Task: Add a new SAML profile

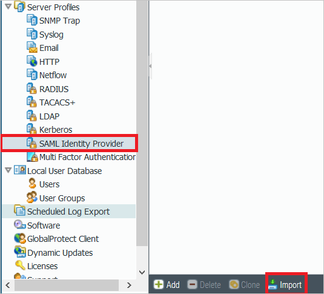Action: point(167,285)
